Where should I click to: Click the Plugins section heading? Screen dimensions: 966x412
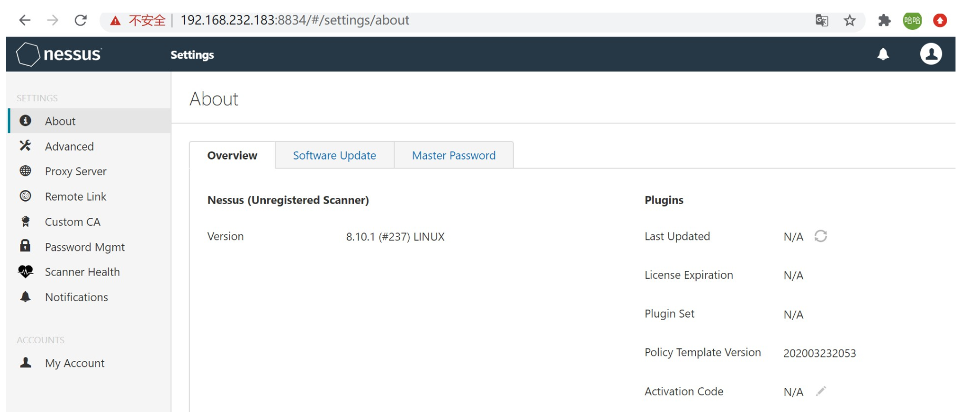[664, 200]
